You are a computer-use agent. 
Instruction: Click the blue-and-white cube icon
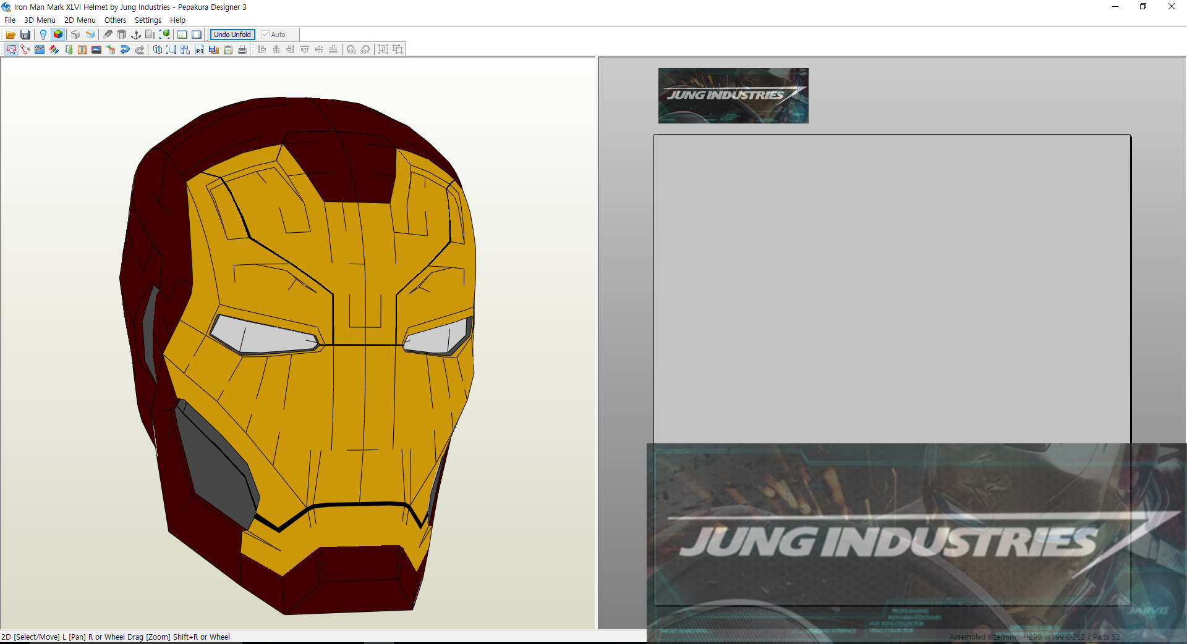click(x=90, y=35)
